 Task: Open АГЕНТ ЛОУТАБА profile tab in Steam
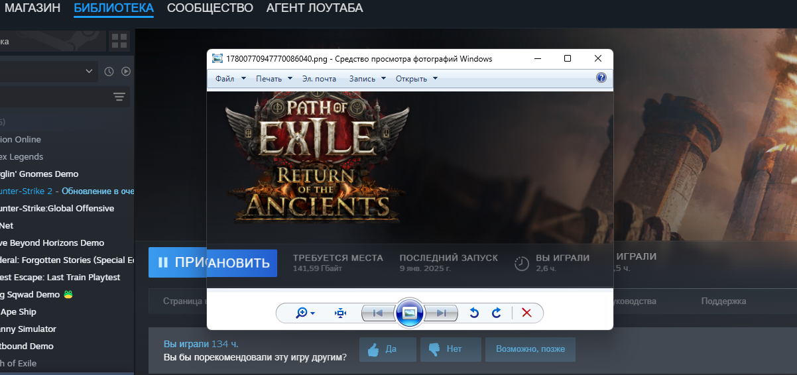[314, 8]
